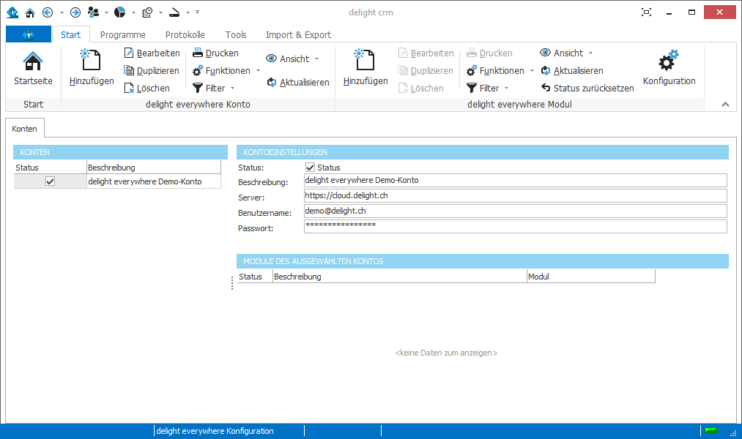Toggle Status checkbox in Kontoeinstellungen
742x439 pixels.
[x=310, y=168]
